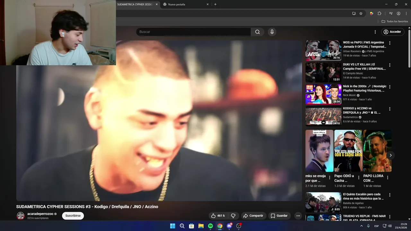The width and height of the screenshot is (411, 231).
Task: Click the Acceder sign-in button
Action: (392, 32)
